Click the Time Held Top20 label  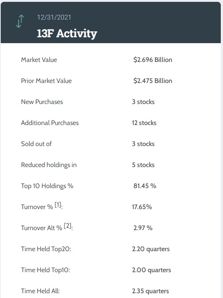[x=46, y=249]
